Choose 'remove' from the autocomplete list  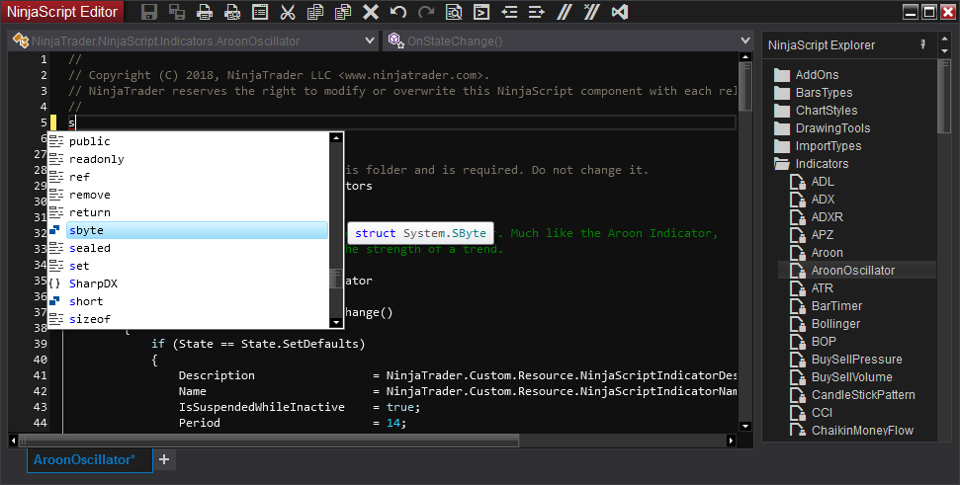point(197,195)
